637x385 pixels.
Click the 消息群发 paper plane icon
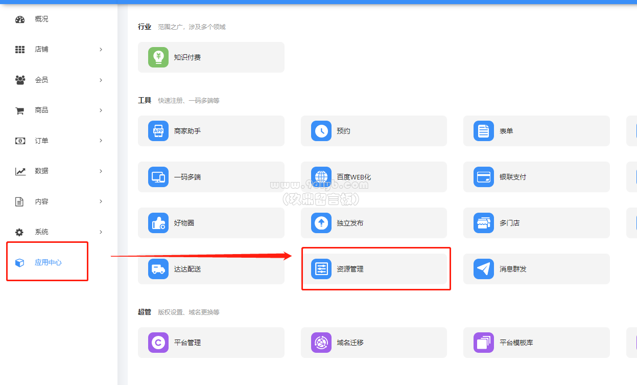(484, 269)
